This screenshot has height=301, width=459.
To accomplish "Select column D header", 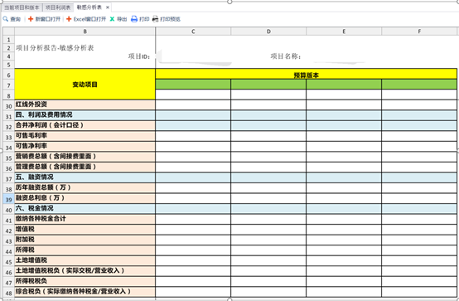I will (x=268, y=32).
